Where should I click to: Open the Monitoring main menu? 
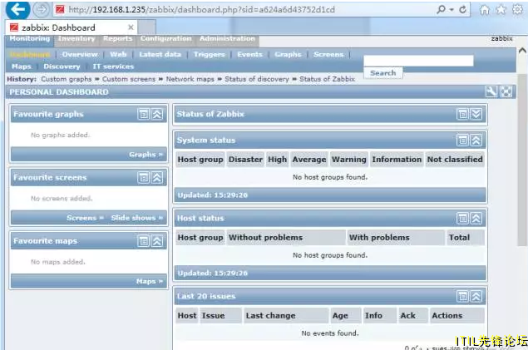click(x=30, y=39)
